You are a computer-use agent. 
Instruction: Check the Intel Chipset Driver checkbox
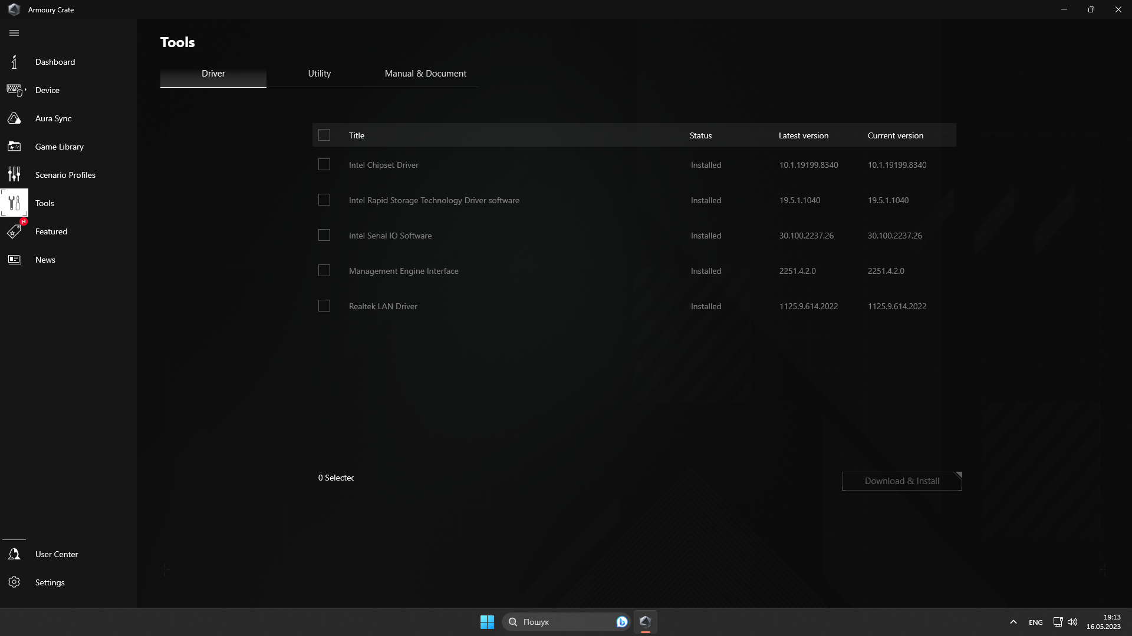324,165
